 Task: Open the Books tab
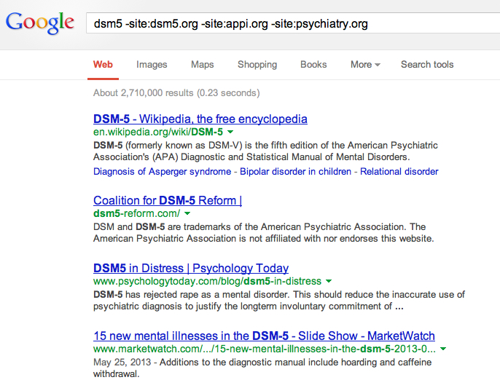pyautogui.click(x=313, y=64)
